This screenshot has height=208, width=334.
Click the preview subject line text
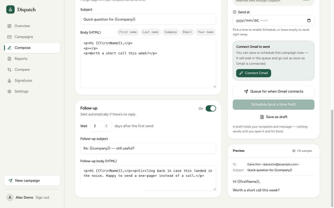click(x=270, y=170)
